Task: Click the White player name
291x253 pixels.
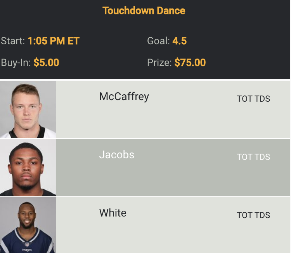Action: pos(113,213)
